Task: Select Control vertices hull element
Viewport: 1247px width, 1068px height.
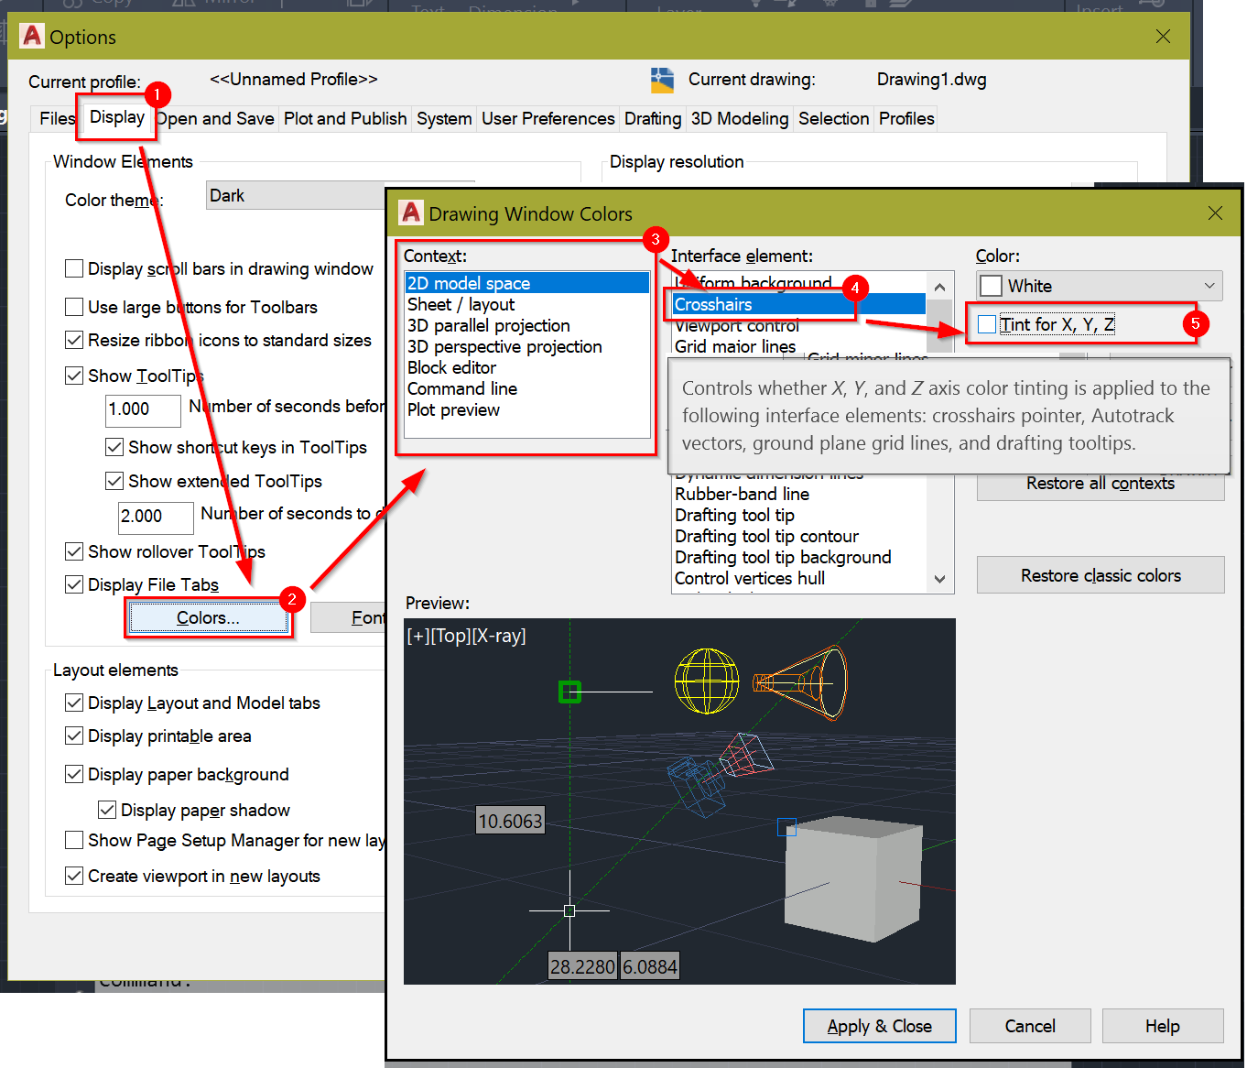Action: 799,578
